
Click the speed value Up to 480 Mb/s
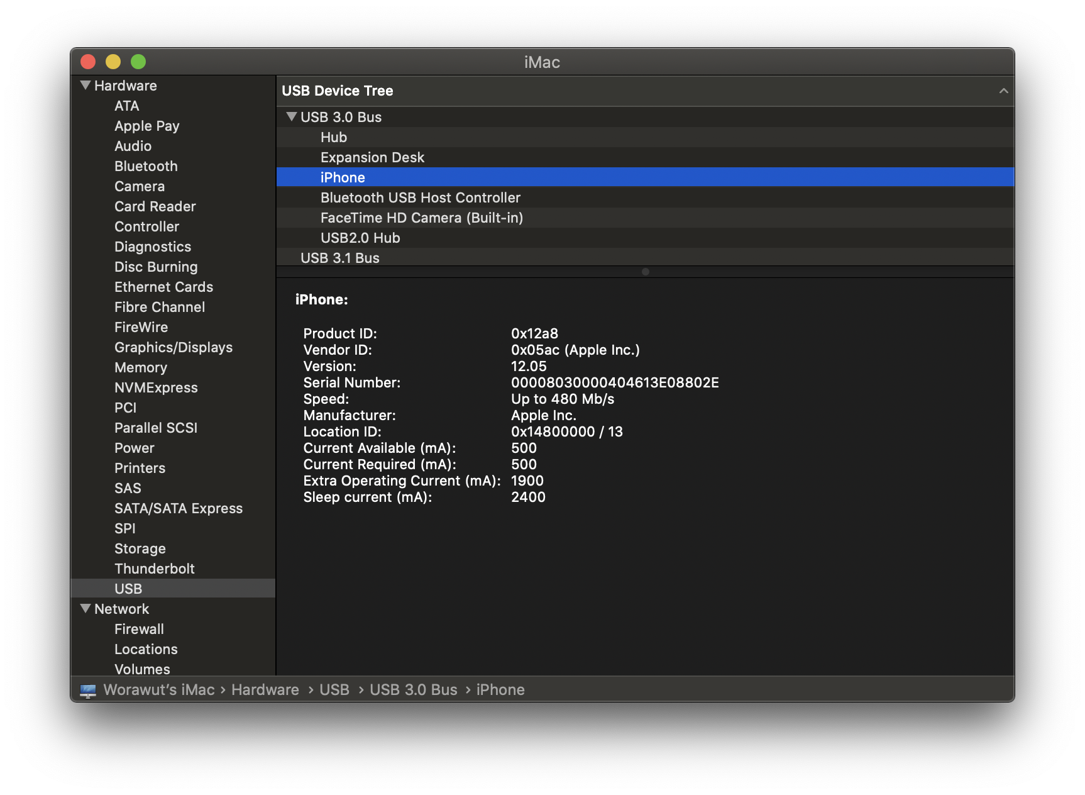[x=563, y=399]
